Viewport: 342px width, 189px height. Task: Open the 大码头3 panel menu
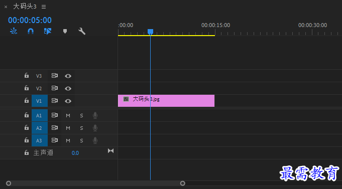[44, 7]
